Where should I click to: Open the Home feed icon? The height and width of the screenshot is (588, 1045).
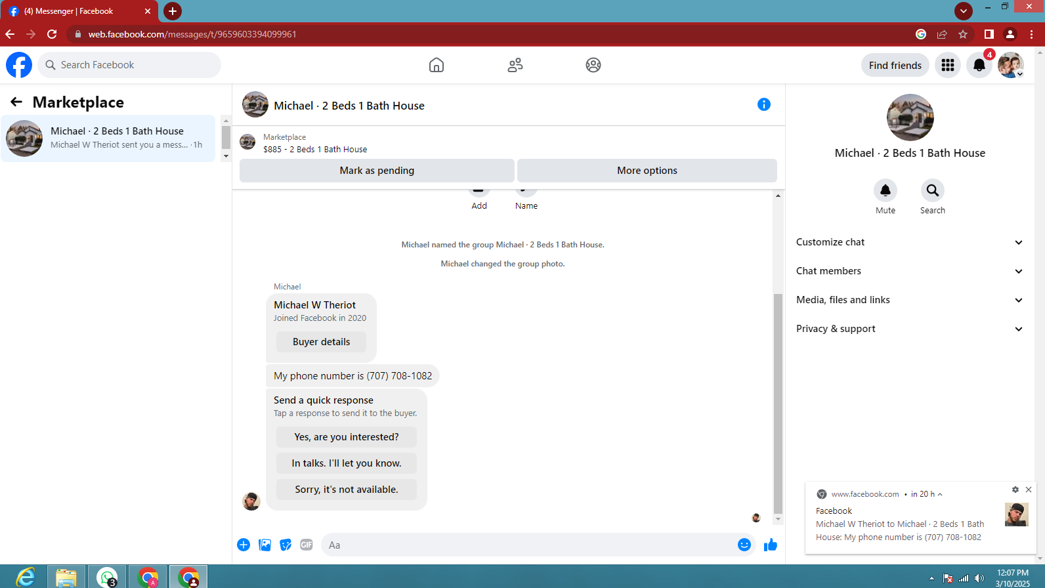coord(437,65)
